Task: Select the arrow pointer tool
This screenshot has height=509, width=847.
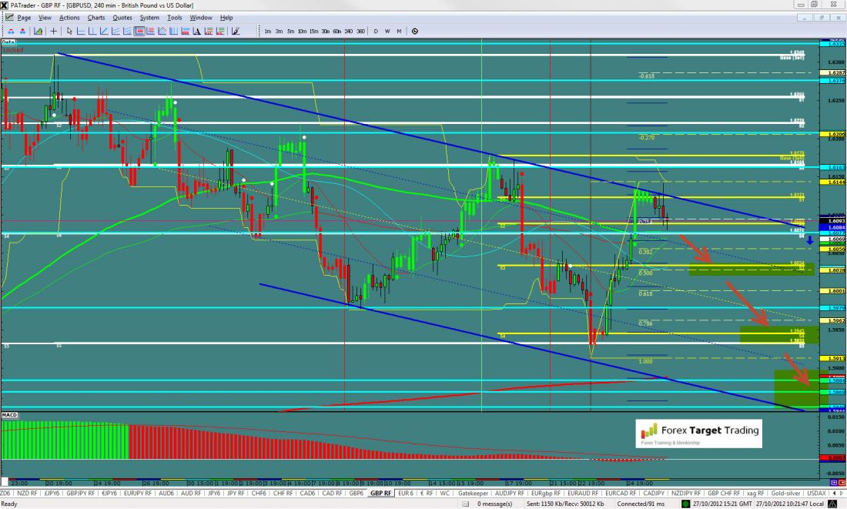Action: [69, 32]
